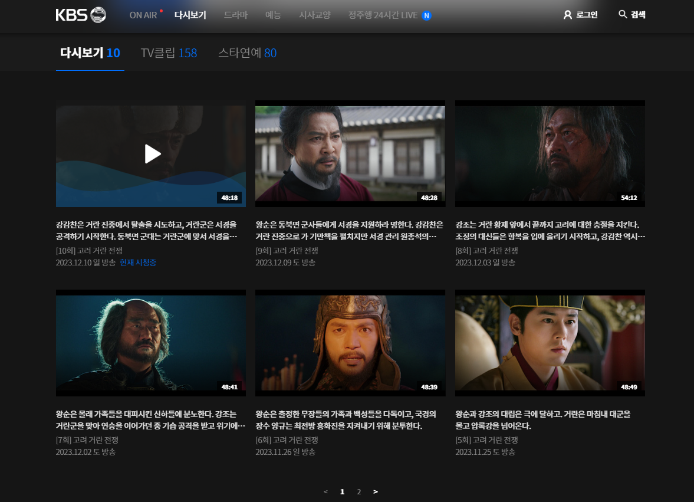This screenshot has width=694, height=502.
Task: Click the 로그인 user icon
Action: [x=567, y=15]
